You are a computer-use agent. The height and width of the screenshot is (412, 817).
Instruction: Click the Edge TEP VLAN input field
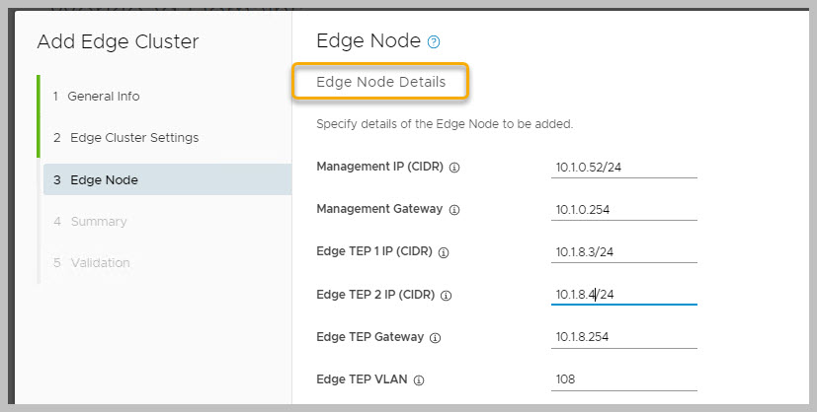pos(623,379)
